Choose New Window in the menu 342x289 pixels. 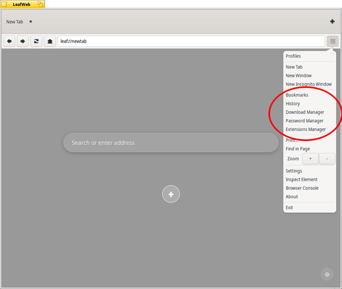(x=310, y=76)
